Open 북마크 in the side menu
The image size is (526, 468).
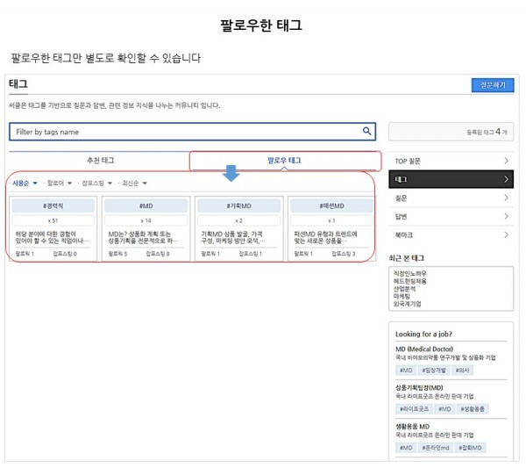pos(451,234)
